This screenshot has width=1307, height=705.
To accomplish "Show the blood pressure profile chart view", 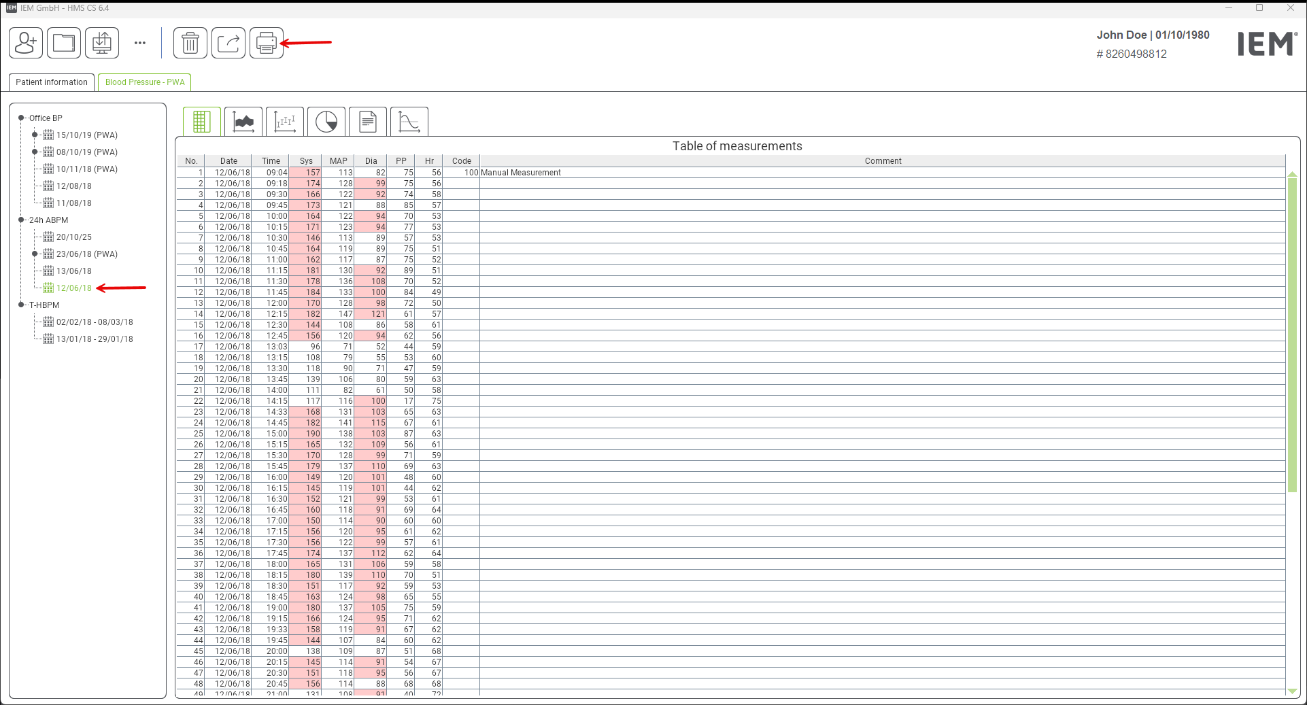I will tap(243, 122).
